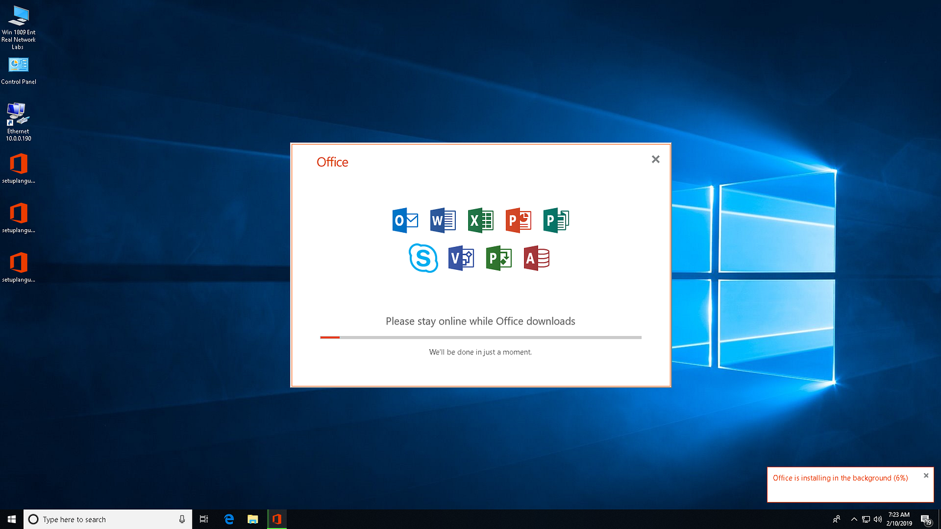Launch Microsoft Edge from the taskbar
The width and height of the screenshot is (941, 529).
(x=229, y=519)
